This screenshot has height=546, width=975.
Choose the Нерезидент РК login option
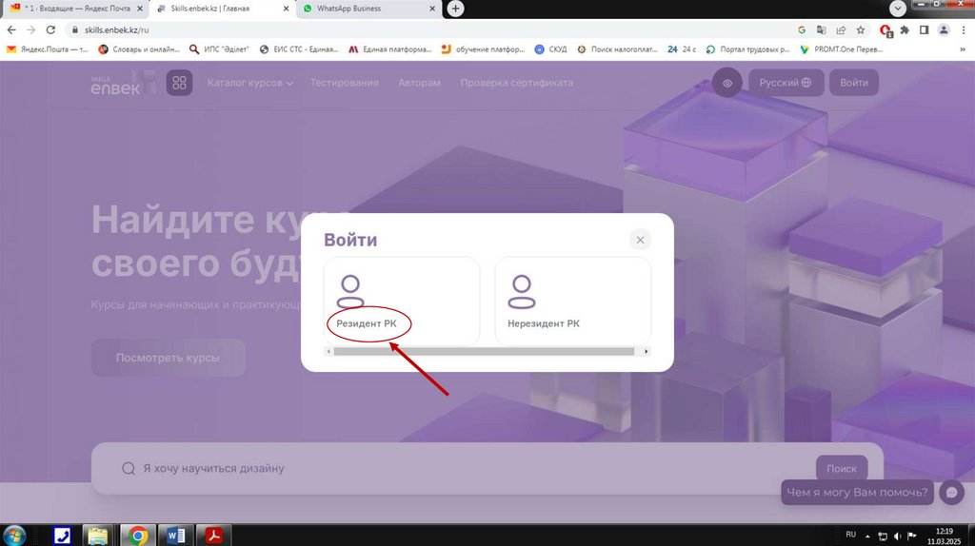click(x=572, y=301)
